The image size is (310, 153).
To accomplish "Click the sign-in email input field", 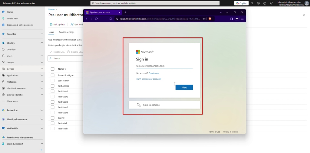I will pyautogui.click(x=164, y=66).
